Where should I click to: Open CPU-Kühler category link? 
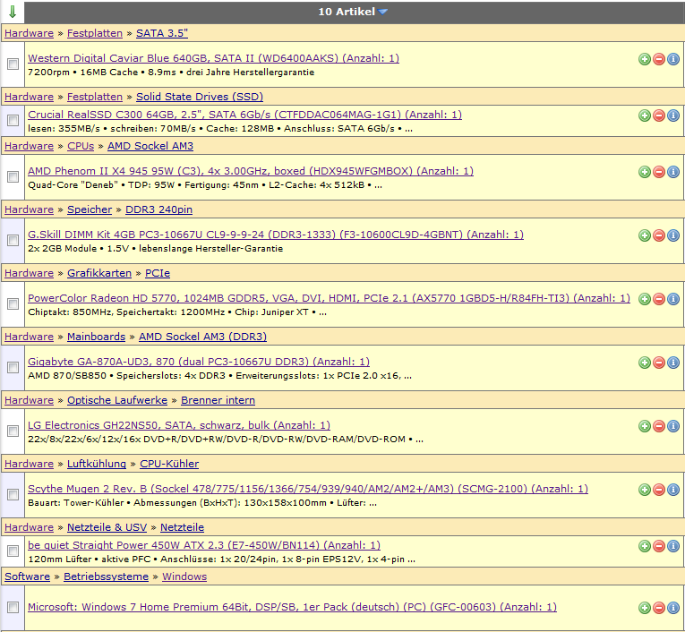[x=169, y=464]
